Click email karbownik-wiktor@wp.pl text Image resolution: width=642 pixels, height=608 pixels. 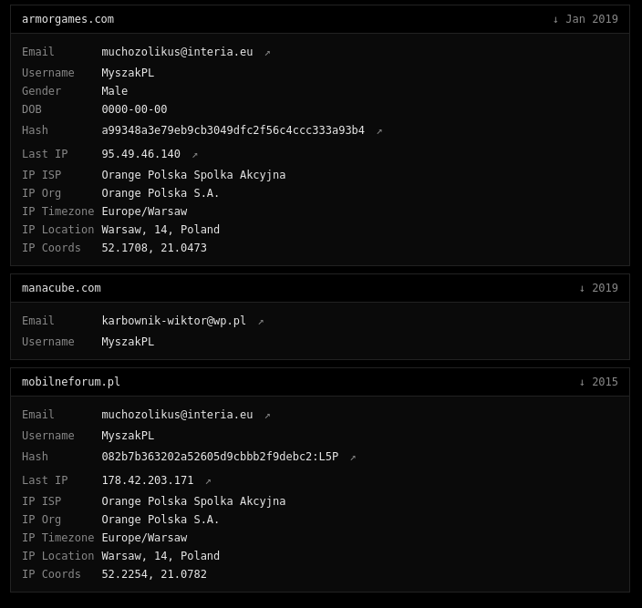[174, 321]
